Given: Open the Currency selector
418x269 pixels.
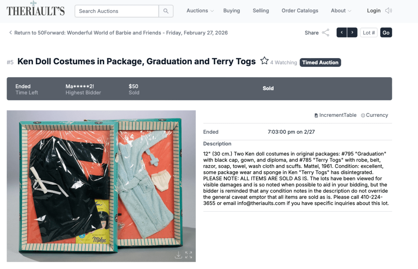Looking at the screenshot, I should (x=374, y=115).
